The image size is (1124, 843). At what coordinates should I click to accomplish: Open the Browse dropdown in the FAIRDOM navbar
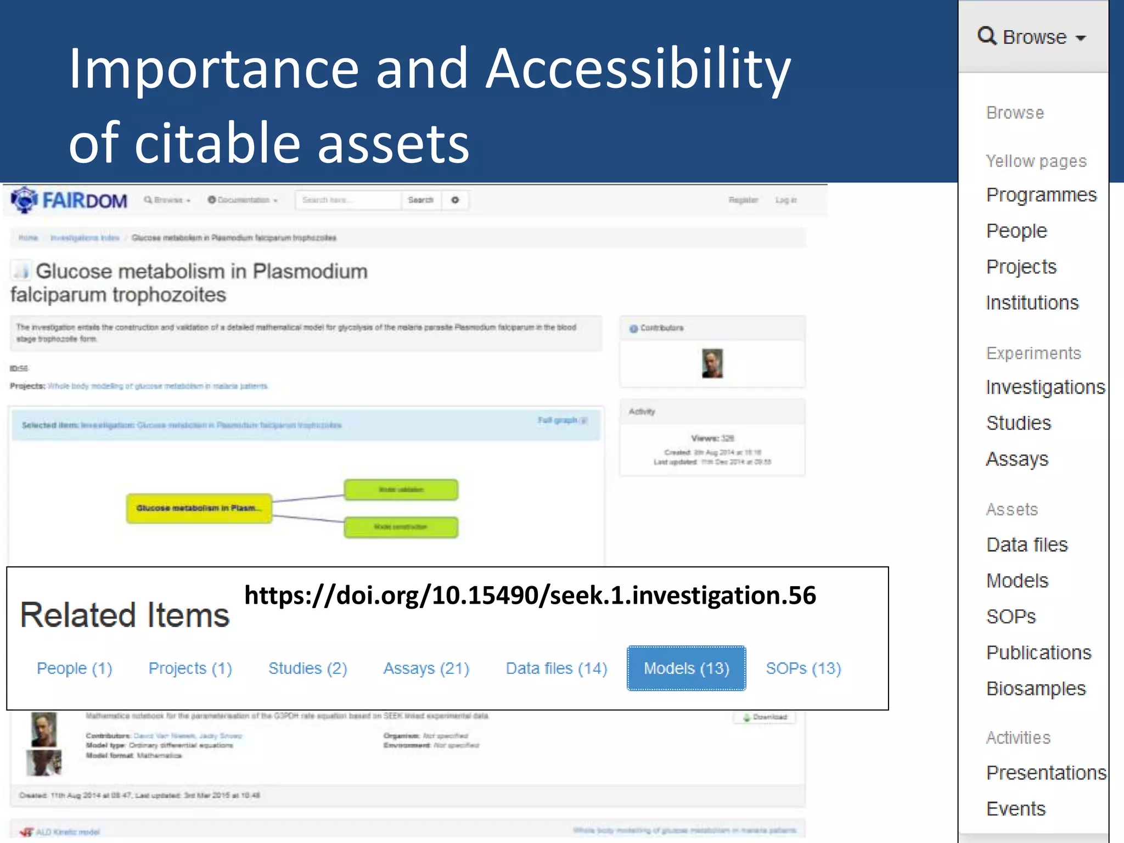pos(167,200)
